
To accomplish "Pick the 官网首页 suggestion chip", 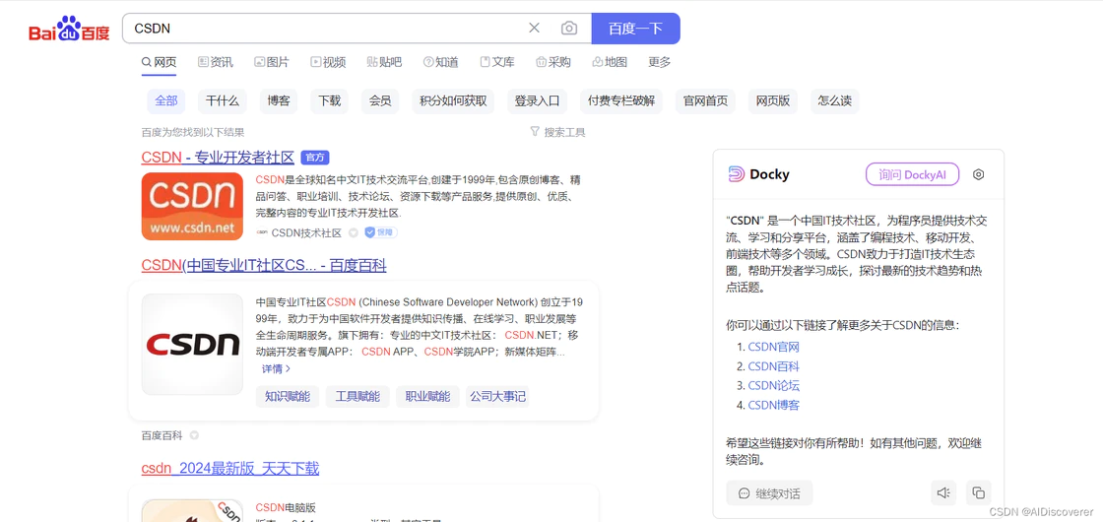I will [705, 100].
